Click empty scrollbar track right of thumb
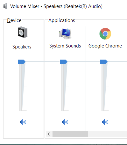 pos(107,134)
